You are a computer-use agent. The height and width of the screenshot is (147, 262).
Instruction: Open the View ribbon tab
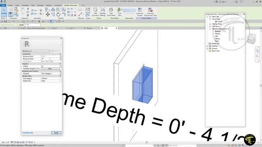pyautogui.click(x=33, y=5)
